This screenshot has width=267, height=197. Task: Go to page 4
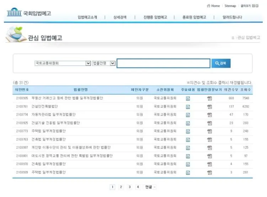pyautogui.click(x=138, y=187)
